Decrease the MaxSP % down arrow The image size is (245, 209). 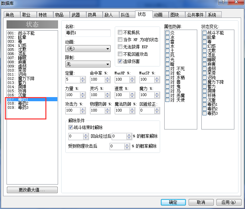pos(157,81)
